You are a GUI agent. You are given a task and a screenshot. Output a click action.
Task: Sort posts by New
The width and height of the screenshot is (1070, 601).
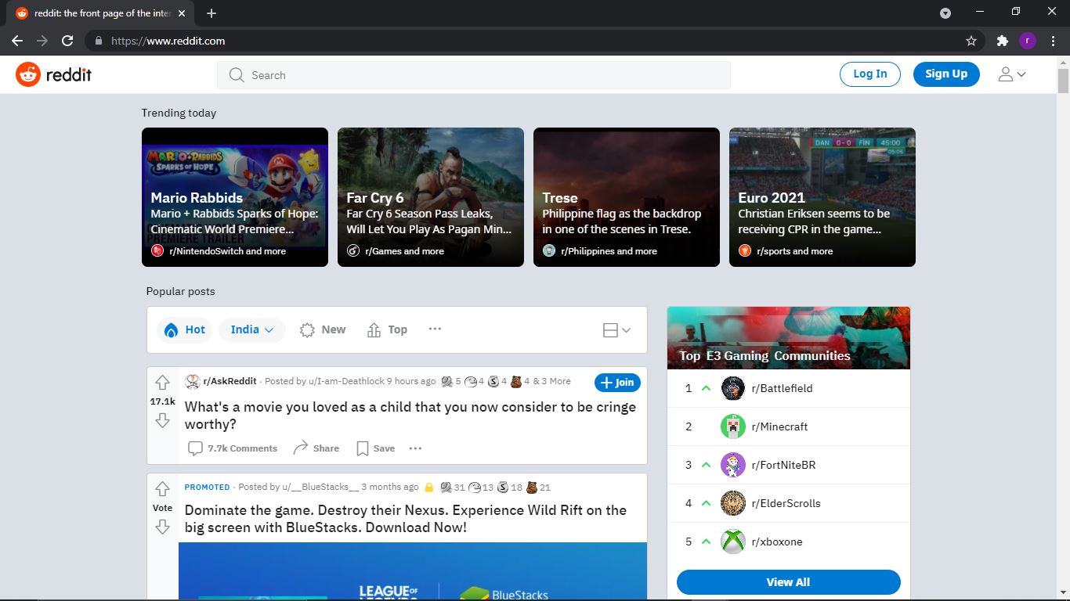(322, 329)
